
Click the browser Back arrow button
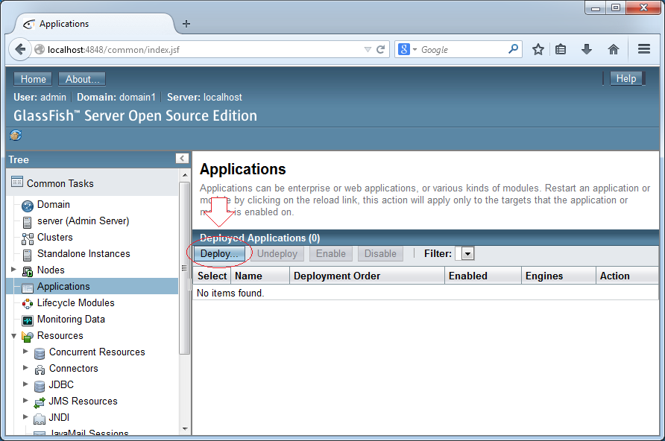20,50
